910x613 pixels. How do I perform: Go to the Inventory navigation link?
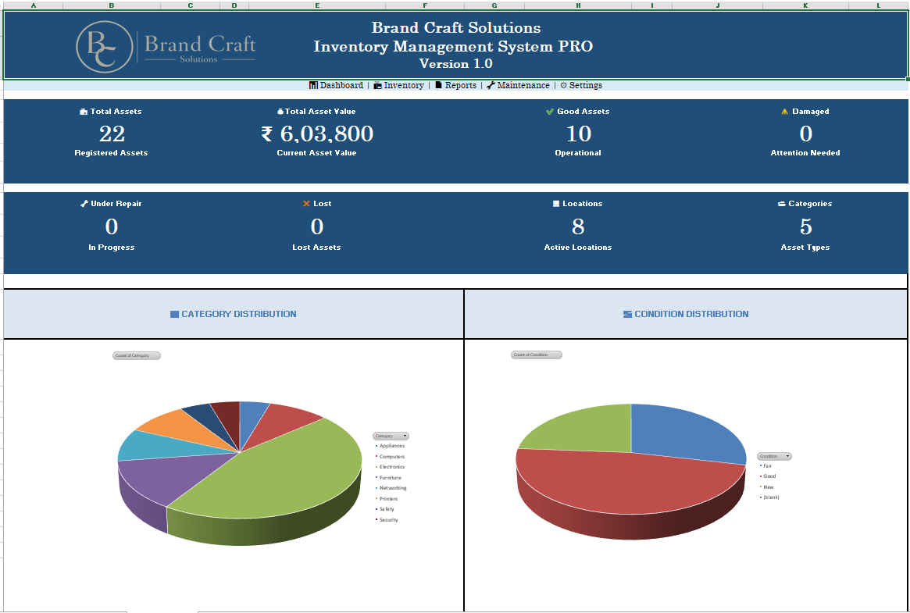pyautogui.click(x=403, y=85)
